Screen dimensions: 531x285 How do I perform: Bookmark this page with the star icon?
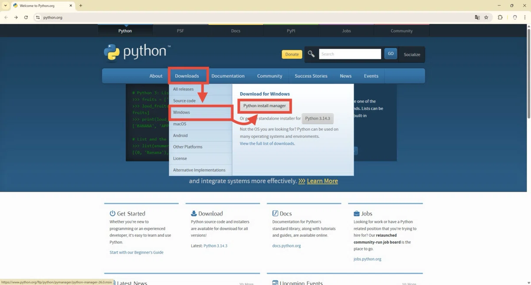(486, 17)
